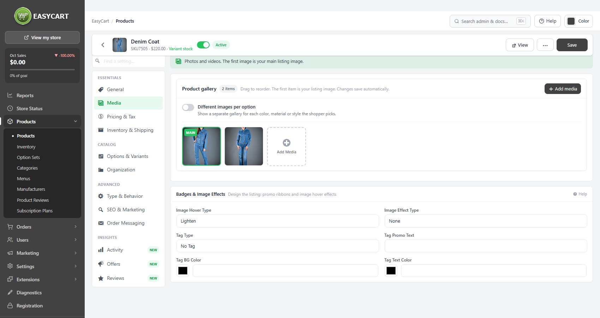Click the Pricing & Tax dollar icon
The height and width of the screenshot is (318, 600).
pos(101,117)
